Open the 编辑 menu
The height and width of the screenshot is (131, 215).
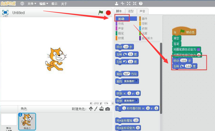[x=44, y=4]
